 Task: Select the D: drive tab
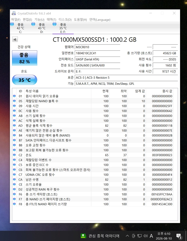(42, 28)
